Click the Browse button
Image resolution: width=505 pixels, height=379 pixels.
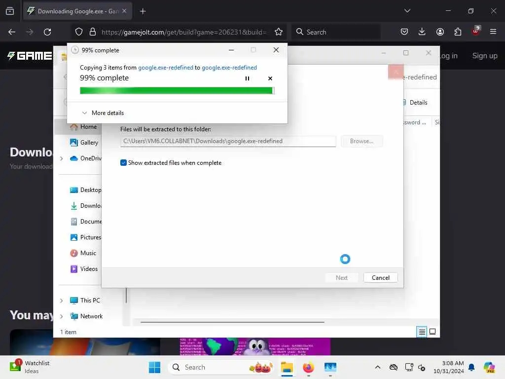(361, 141)
